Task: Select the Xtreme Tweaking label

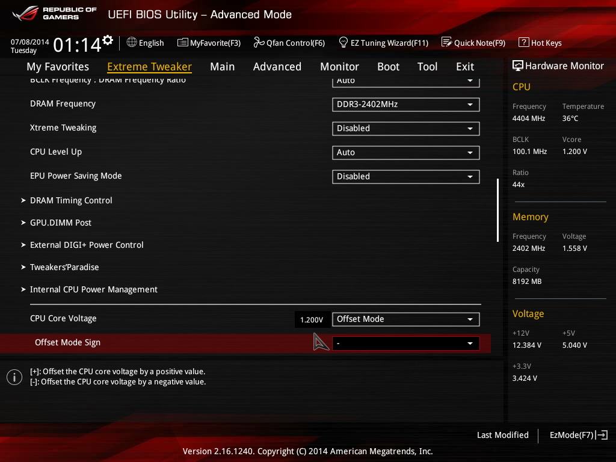Action: pyautogui.click(x=63, y=128)
